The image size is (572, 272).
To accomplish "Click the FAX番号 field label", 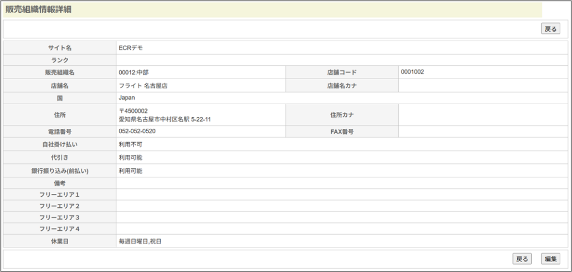I will pyautogui.click(x=342, y=132).
